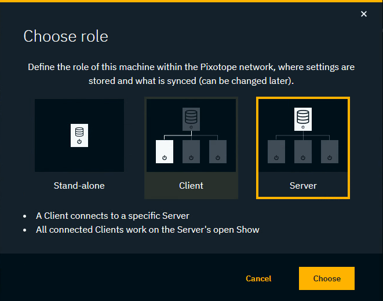
Task: Click the white server database icon in Server diagram
Action: coord(303,119)
